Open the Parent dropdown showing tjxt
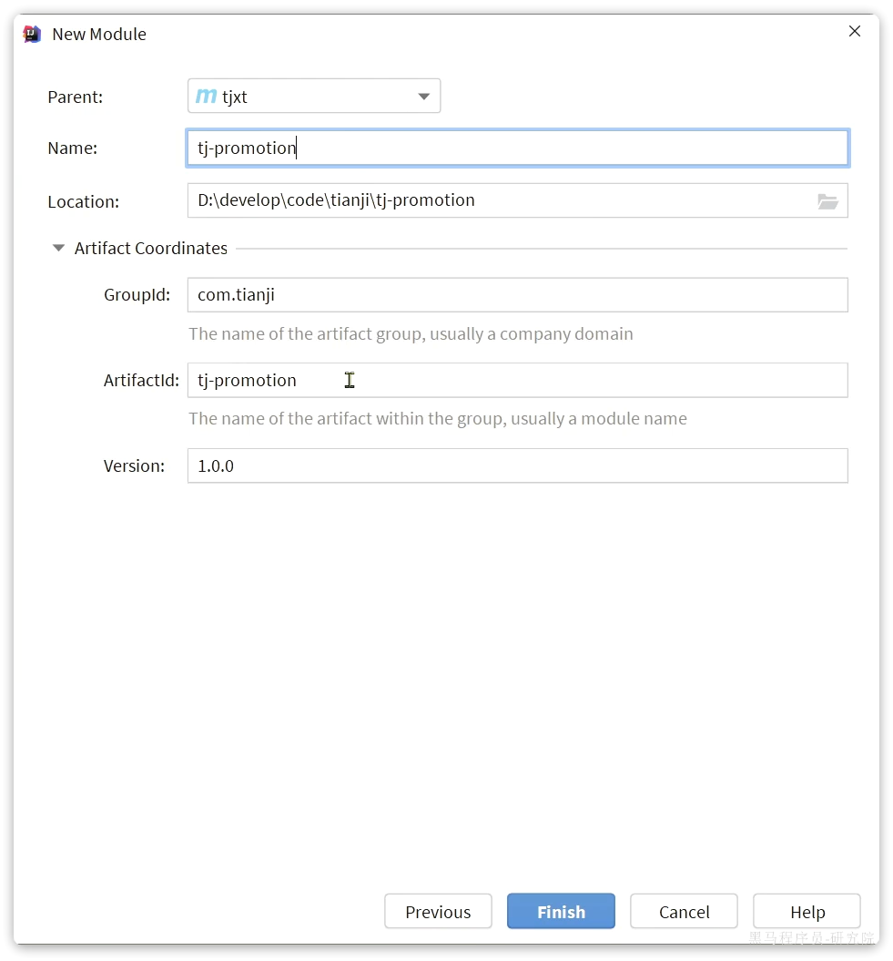The height and width of the screenshot is (961, 893). 313,97
